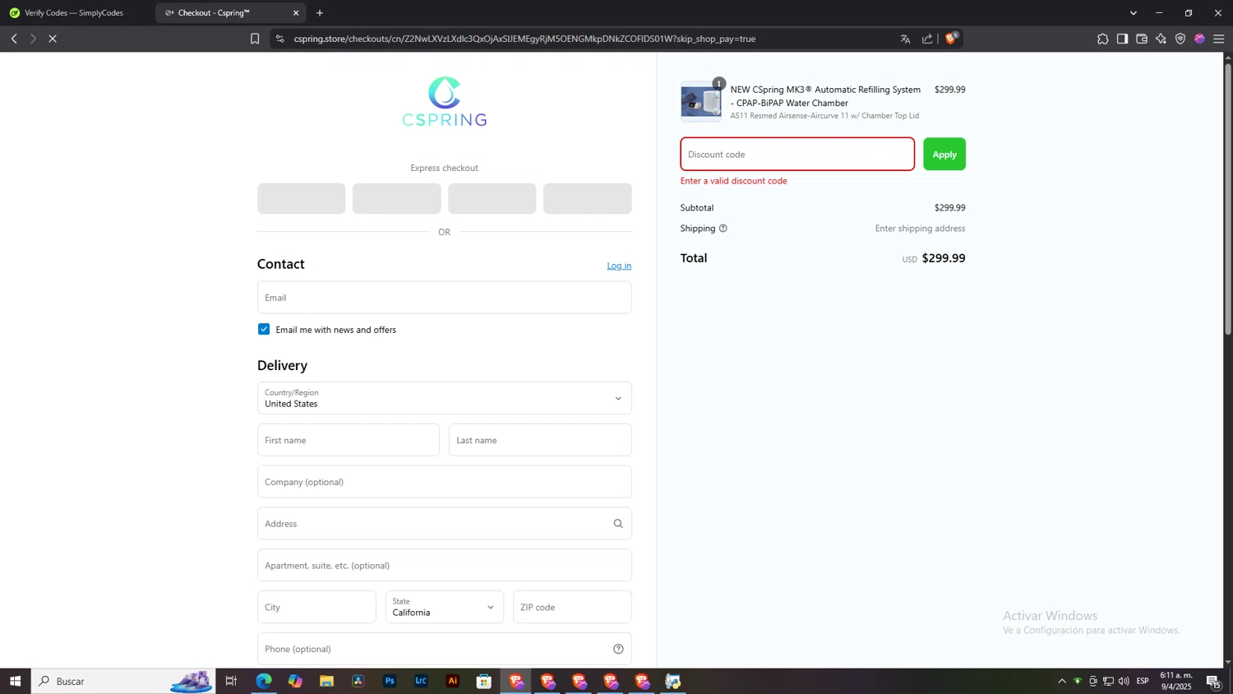Viewport: 1233px width, 694px height.
Task: Click the Company (optional) field
Action: pyautogui.click(x=445, y=482)
